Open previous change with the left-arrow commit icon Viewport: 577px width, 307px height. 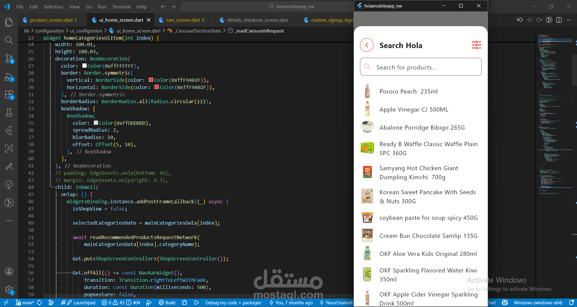520,20
